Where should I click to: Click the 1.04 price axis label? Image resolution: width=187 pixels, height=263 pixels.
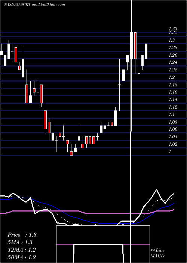coord(173,137)
